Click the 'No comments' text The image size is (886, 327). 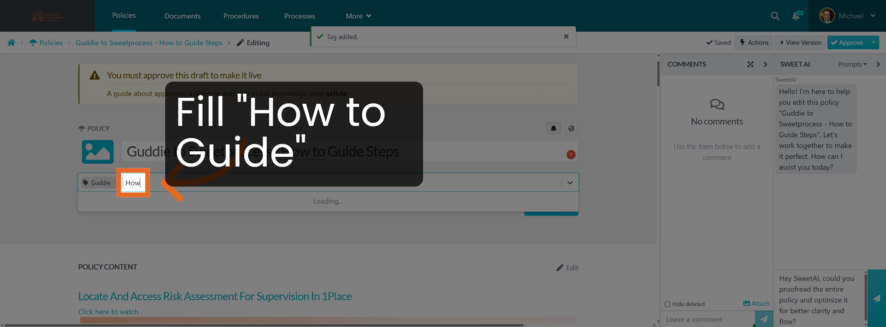point(717,121)
